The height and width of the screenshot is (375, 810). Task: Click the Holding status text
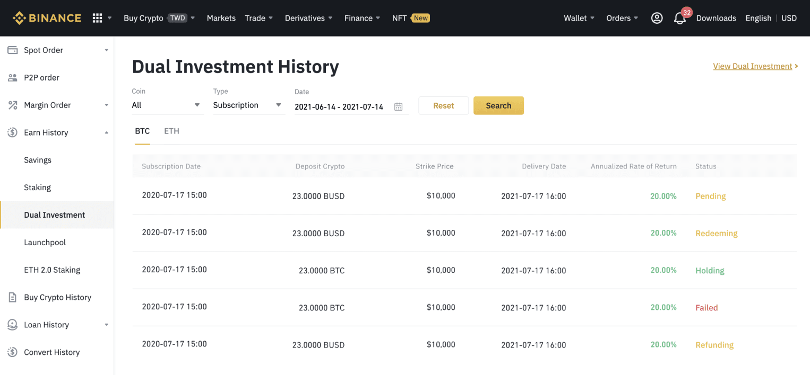point(710,270)
